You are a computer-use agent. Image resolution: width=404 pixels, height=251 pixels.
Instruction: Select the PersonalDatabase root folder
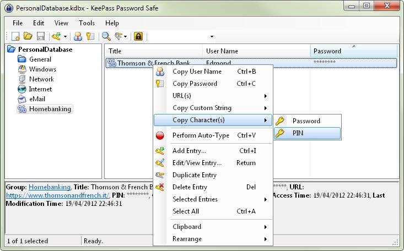click(x=45, y=50)
